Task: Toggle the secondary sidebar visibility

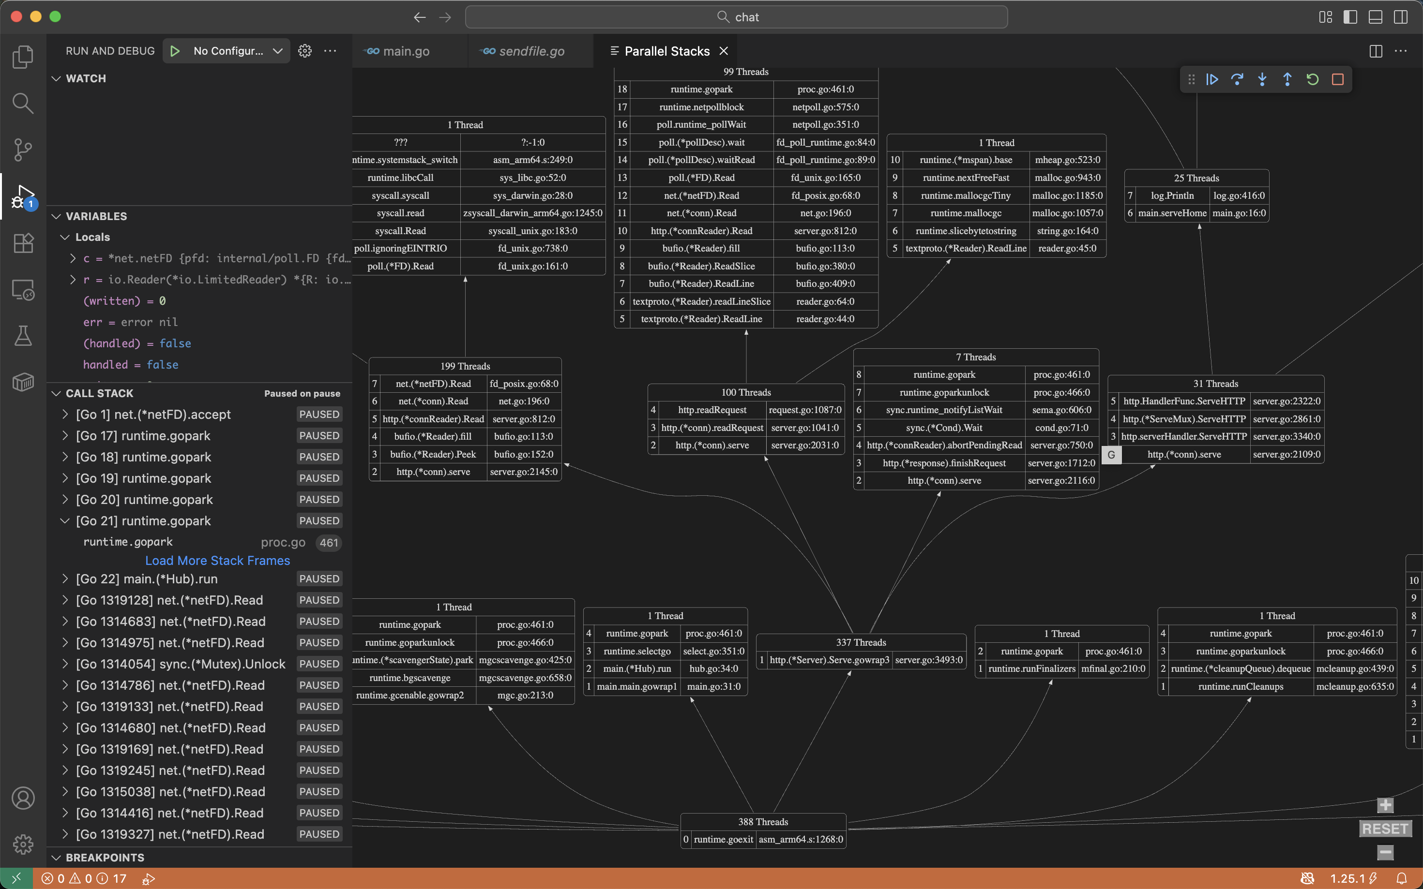Action: (1401, 17)
